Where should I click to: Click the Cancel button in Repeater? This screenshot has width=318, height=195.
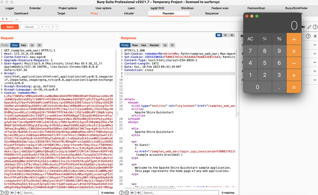29,27
